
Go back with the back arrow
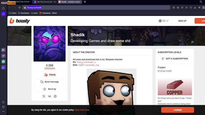pyautogui.click(x=10, y=8)
